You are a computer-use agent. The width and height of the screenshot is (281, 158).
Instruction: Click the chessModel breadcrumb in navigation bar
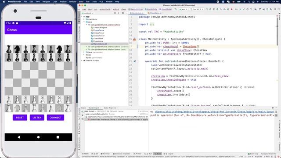pyautogui.click(x=165, y=9)
